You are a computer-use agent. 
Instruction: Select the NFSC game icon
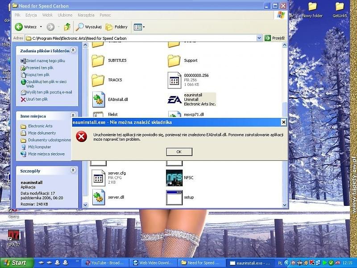point(174,178)
